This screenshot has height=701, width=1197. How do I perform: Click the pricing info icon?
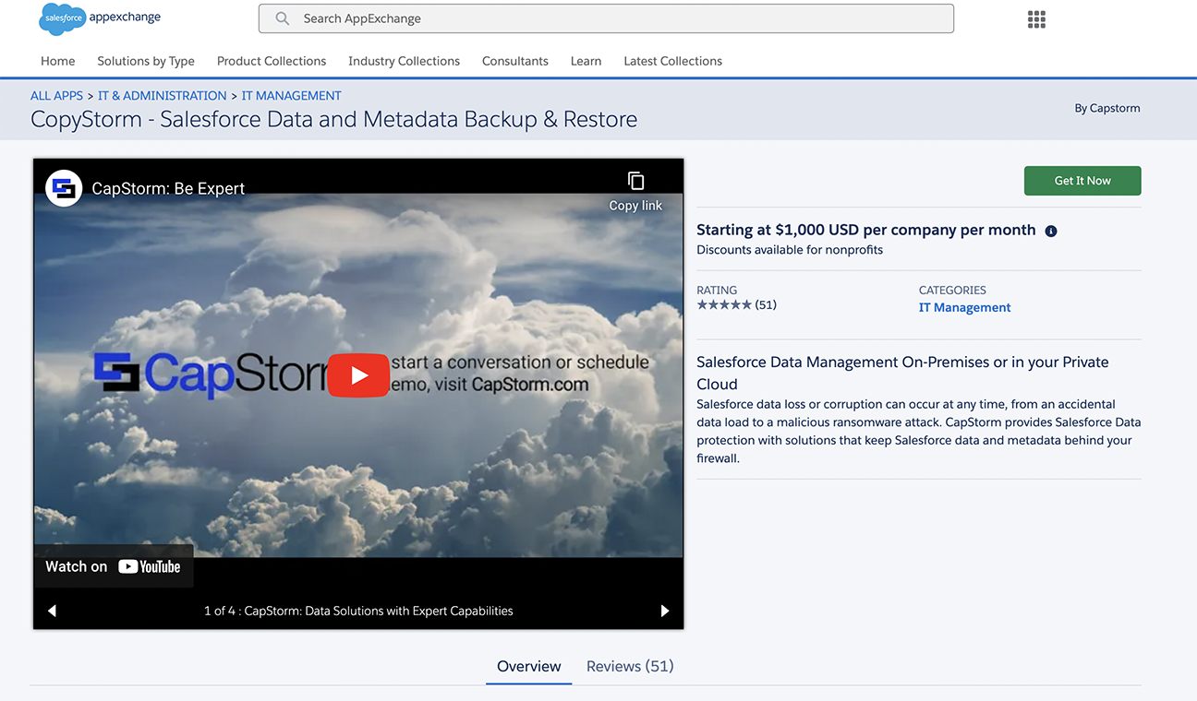tap(1051, 232)
